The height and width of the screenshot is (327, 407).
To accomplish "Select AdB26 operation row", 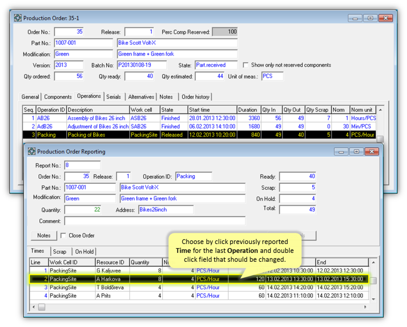I will tap(199, 127).
